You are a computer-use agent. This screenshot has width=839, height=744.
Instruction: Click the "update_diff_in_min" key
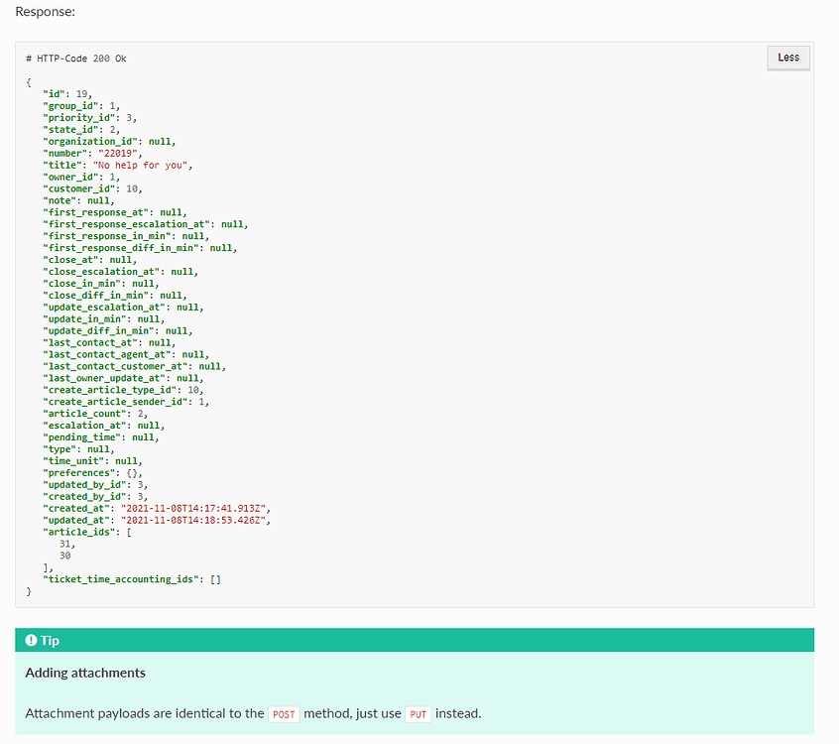tap(100, 330)
